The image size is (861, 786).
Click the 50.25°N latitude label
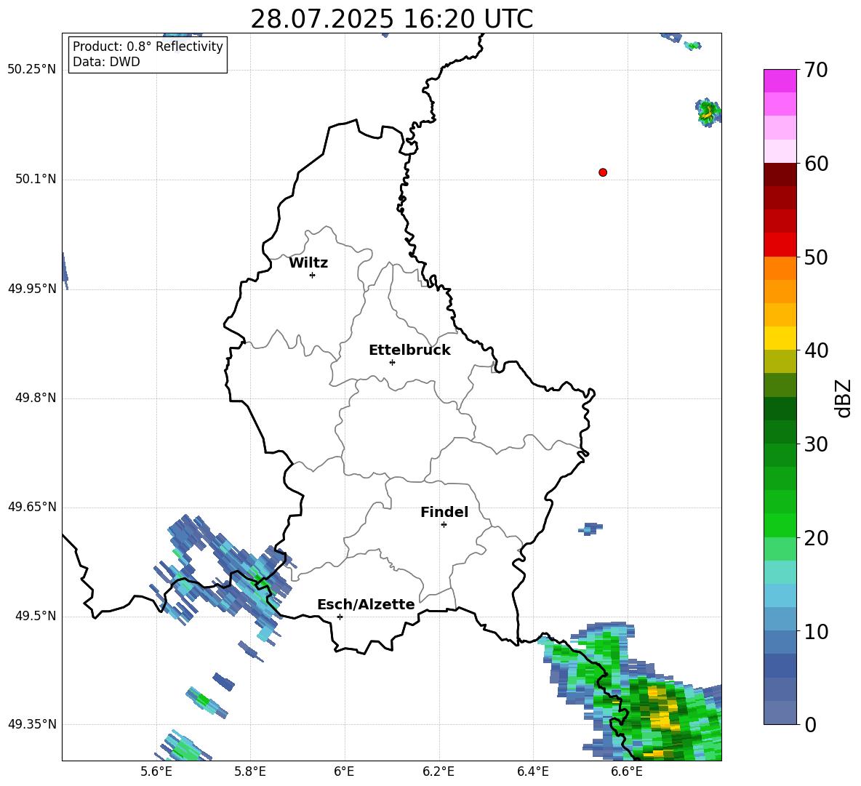point(32,70)
